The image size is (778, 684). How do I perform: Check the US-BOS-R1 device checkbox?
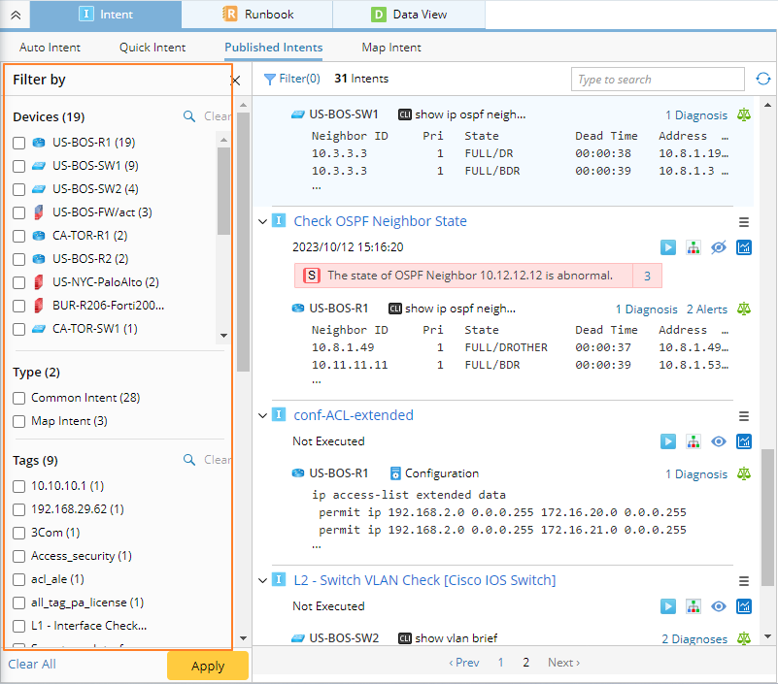click(19, 143)
